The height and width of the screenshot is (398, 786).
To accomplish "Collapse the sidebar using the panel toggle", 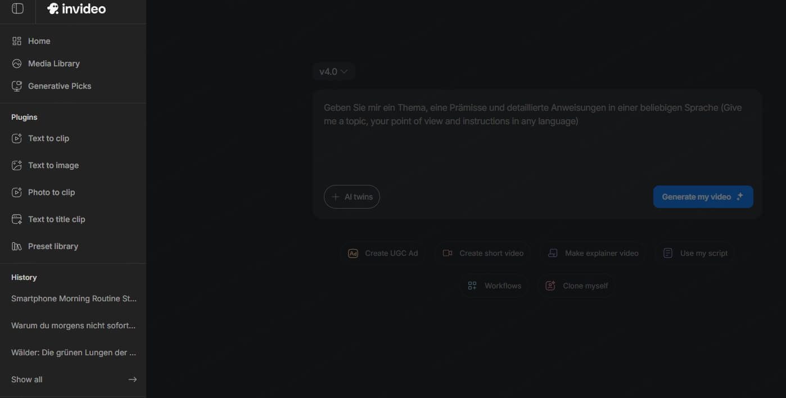I will (17, 8).
